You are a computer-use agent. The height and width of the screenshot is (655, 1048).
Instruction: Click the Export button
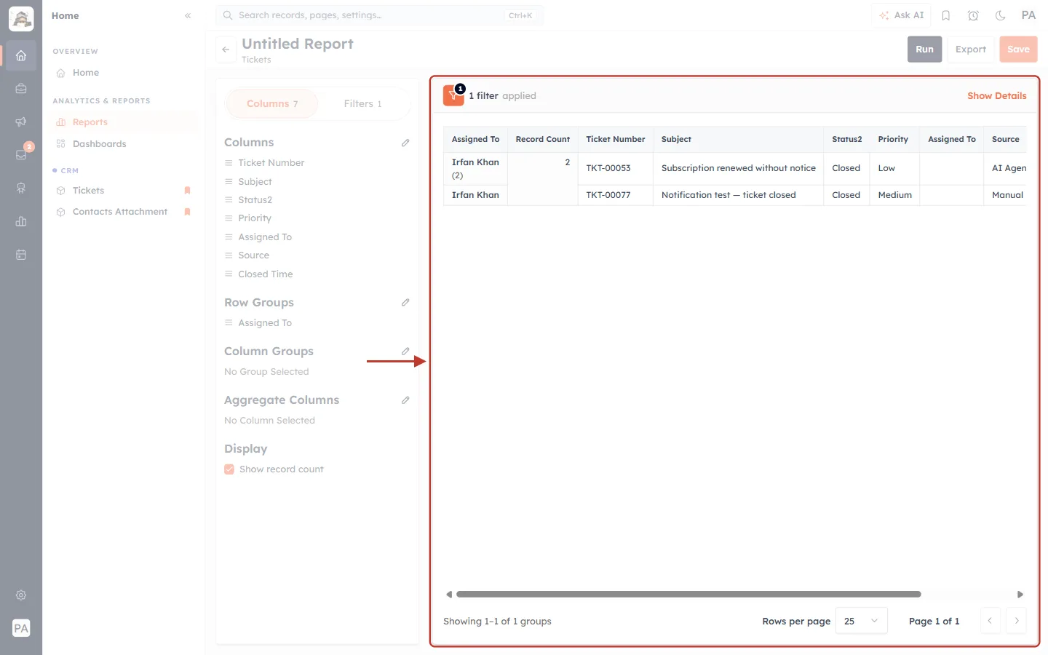click(x=971, y=49)
